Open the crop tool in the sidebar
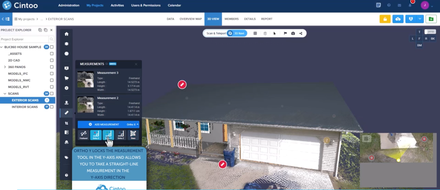The width and height of the screenshot is (440, 190). 66,123
